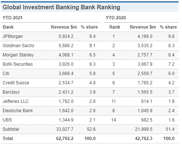Select the JPMorgan bank name
The width and height of the screenshot is (182, 146).
click(x=13, y=36)
